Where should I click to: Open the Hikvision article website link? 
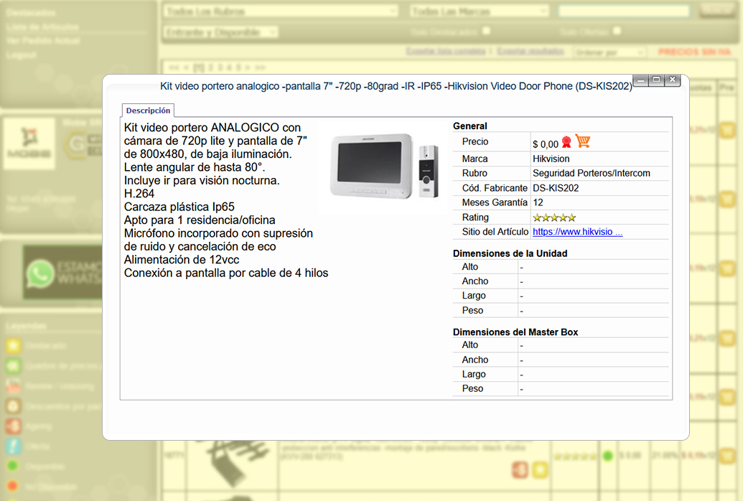pos(577,232)
